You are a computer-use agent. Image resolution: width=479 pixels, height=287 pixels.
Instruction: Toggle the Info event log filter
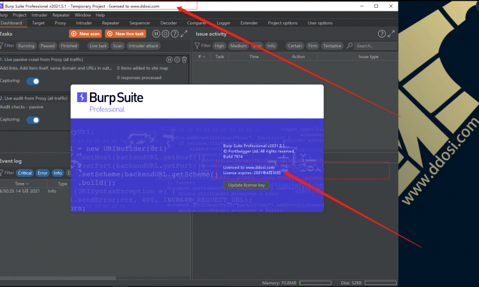(x=57, y=173)
